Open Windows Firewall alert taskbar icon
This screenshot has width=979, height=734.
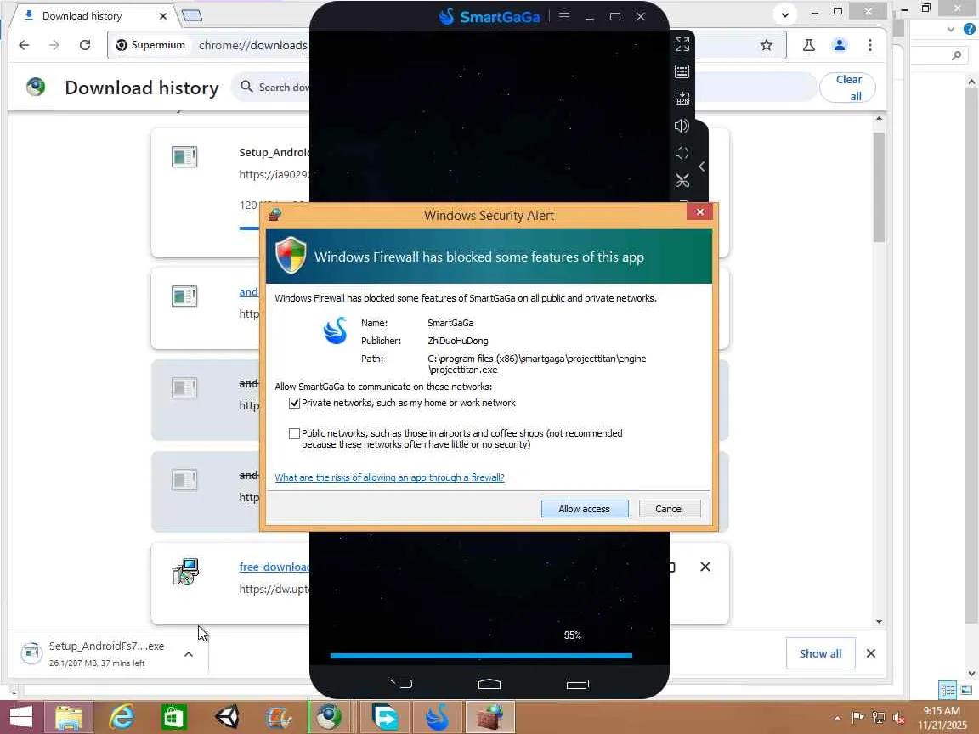[x=489, y=717]
